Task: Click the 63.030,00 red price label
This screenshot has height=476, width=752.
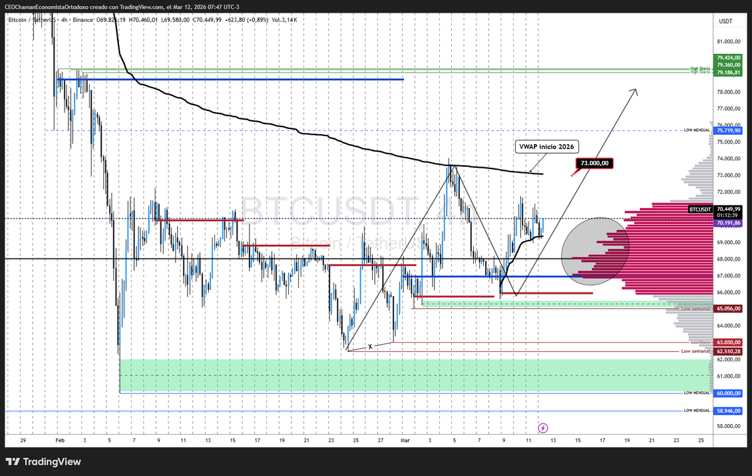Action: click(x=729, y=343)
